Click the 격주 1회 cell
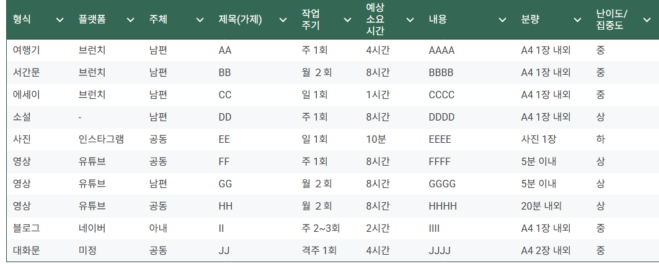Image resolution: width=659 pixels, height=264 pixels. 319,250
